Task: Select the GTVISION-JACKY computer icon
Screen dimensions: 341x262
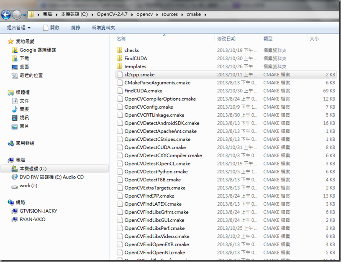Action: click(15, 211)
